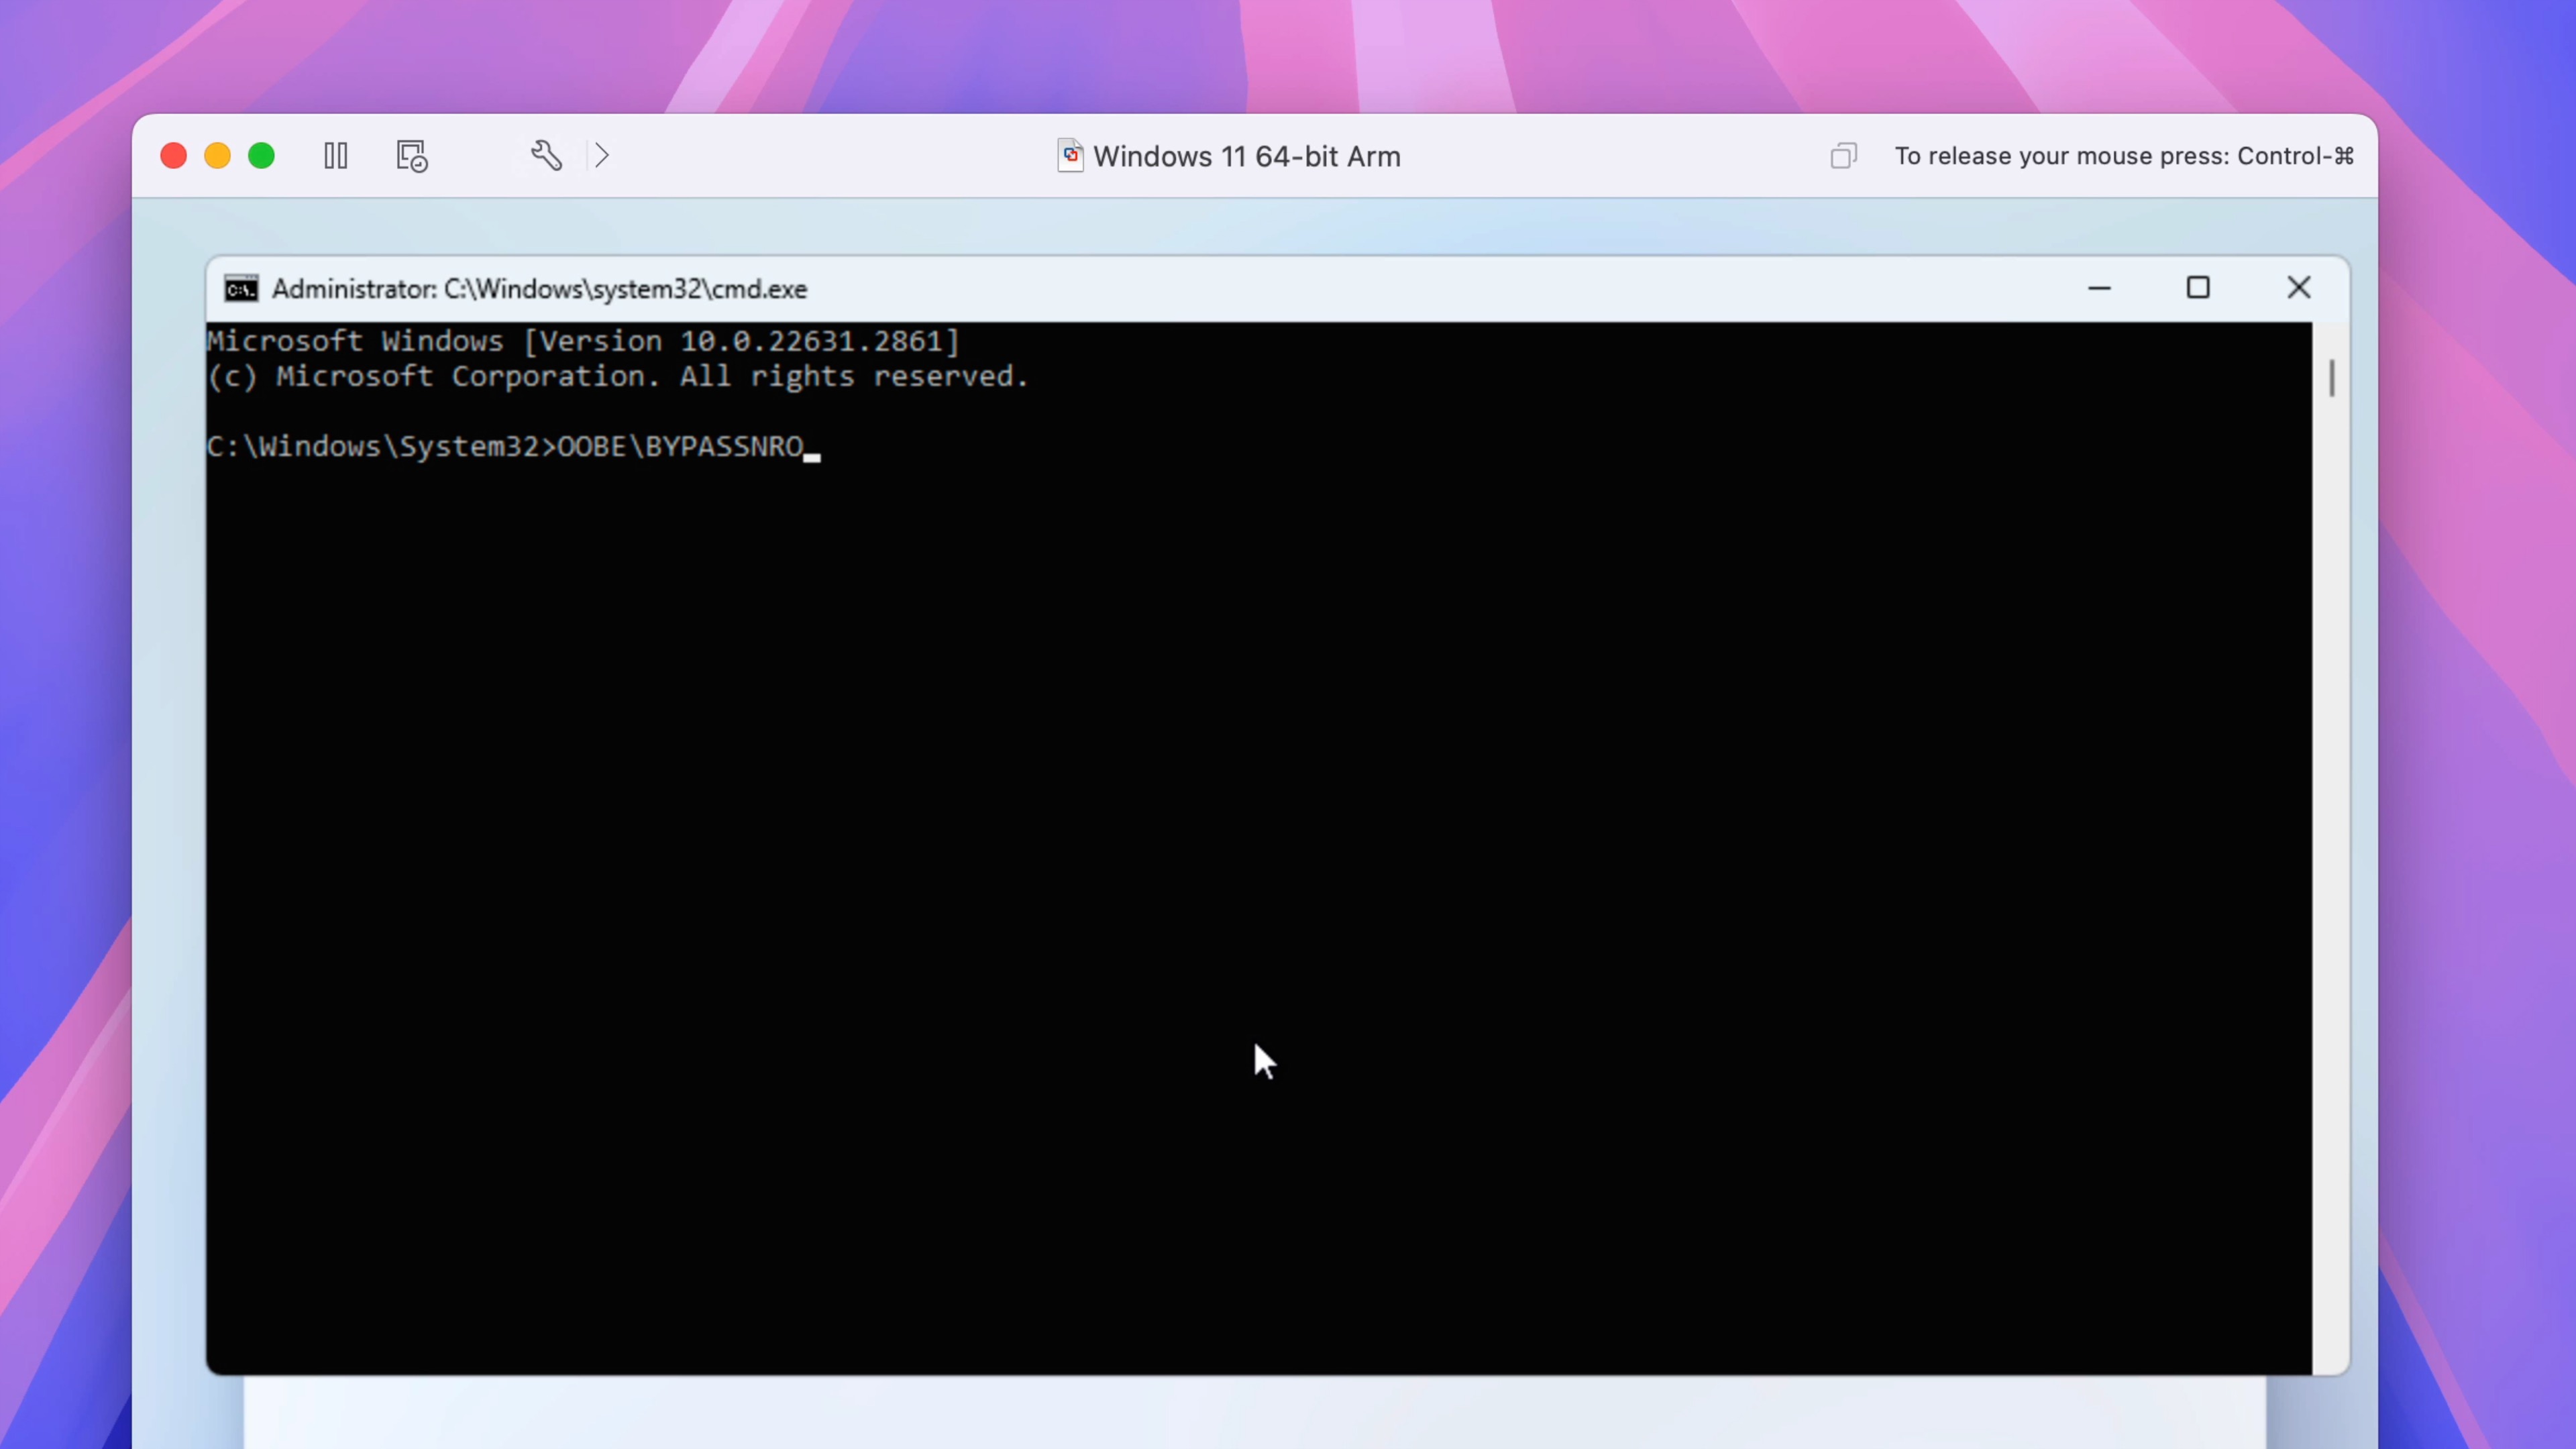Enter full screen with the green button
2576x1449 pixels.
click(262, 156)
